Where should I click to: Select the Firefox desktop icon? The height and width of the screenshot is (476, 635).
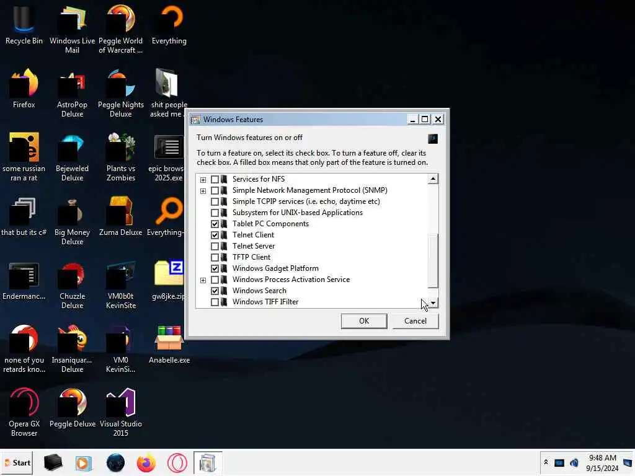pyautogui.click(x=24, y=88)
